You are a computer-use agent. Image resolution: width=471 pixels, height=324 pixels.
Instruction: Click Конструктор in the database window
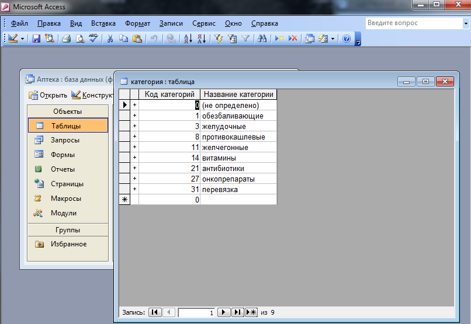pyautogui.click(x=92, y=95)
